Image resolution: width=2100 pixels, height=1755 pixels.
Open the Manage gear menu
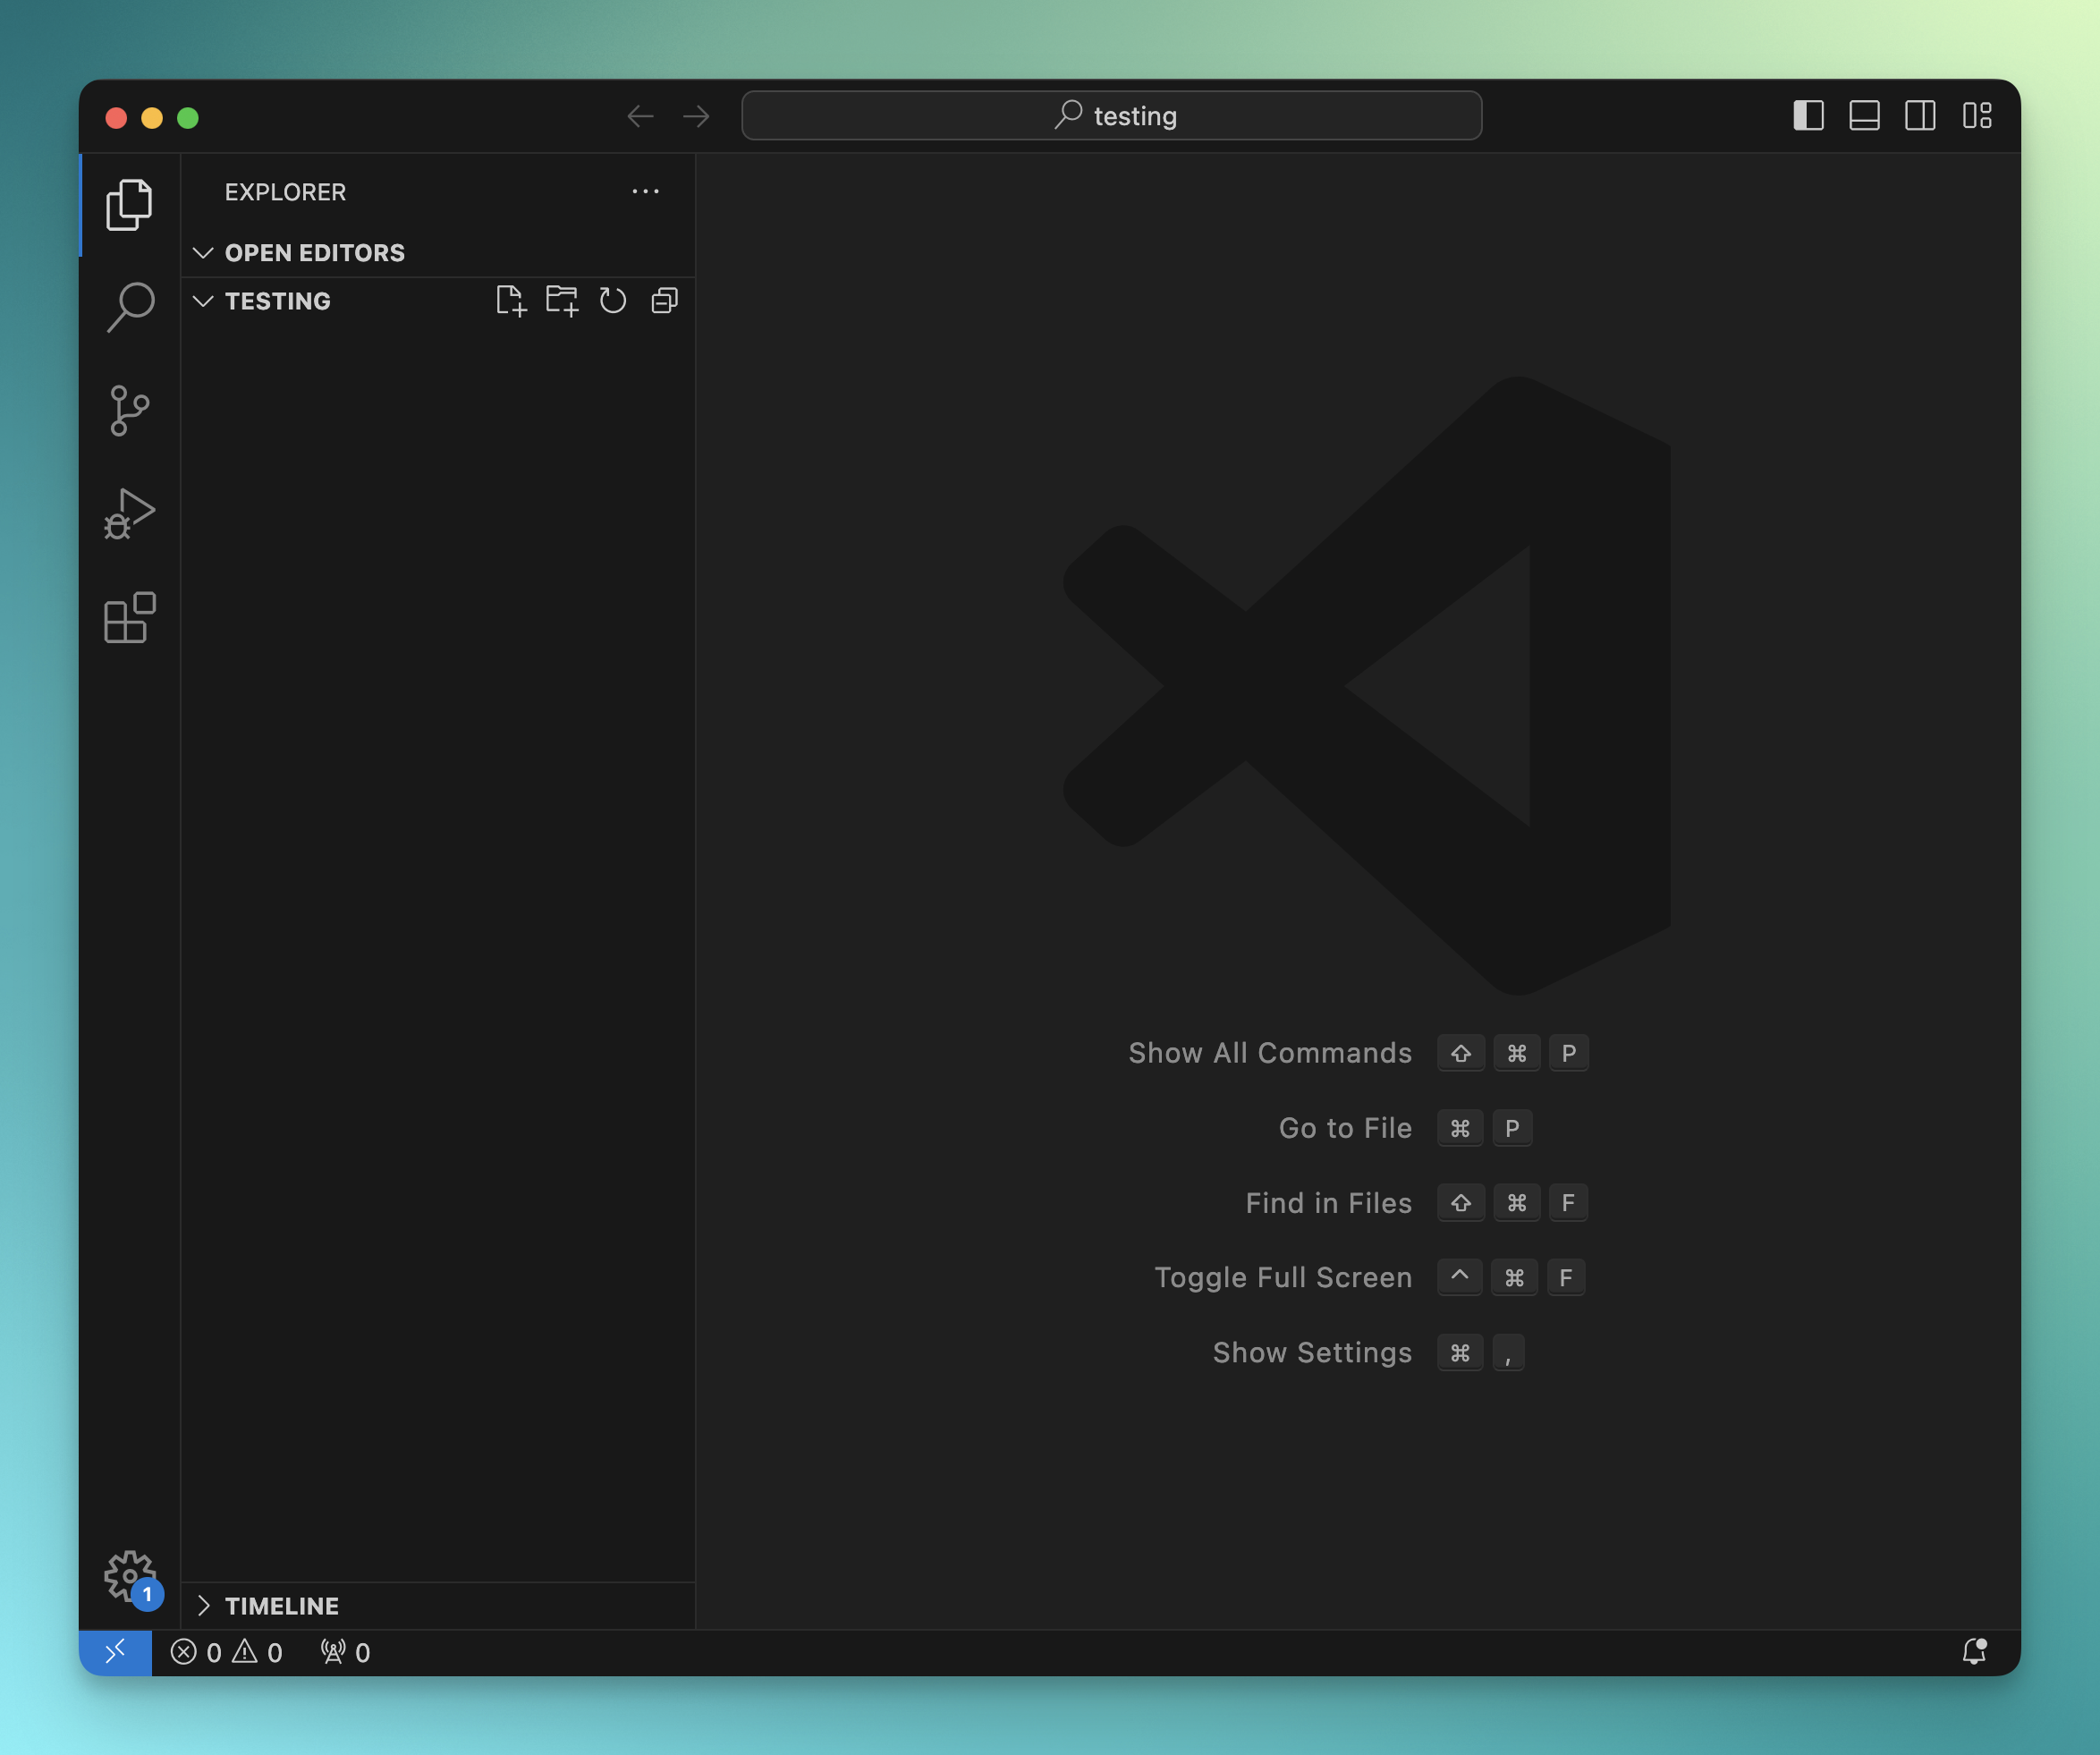click(130, 1575)
